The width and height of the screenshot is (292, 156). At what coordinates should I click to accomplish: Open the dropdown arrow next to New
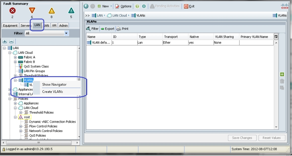click(111, 6)
